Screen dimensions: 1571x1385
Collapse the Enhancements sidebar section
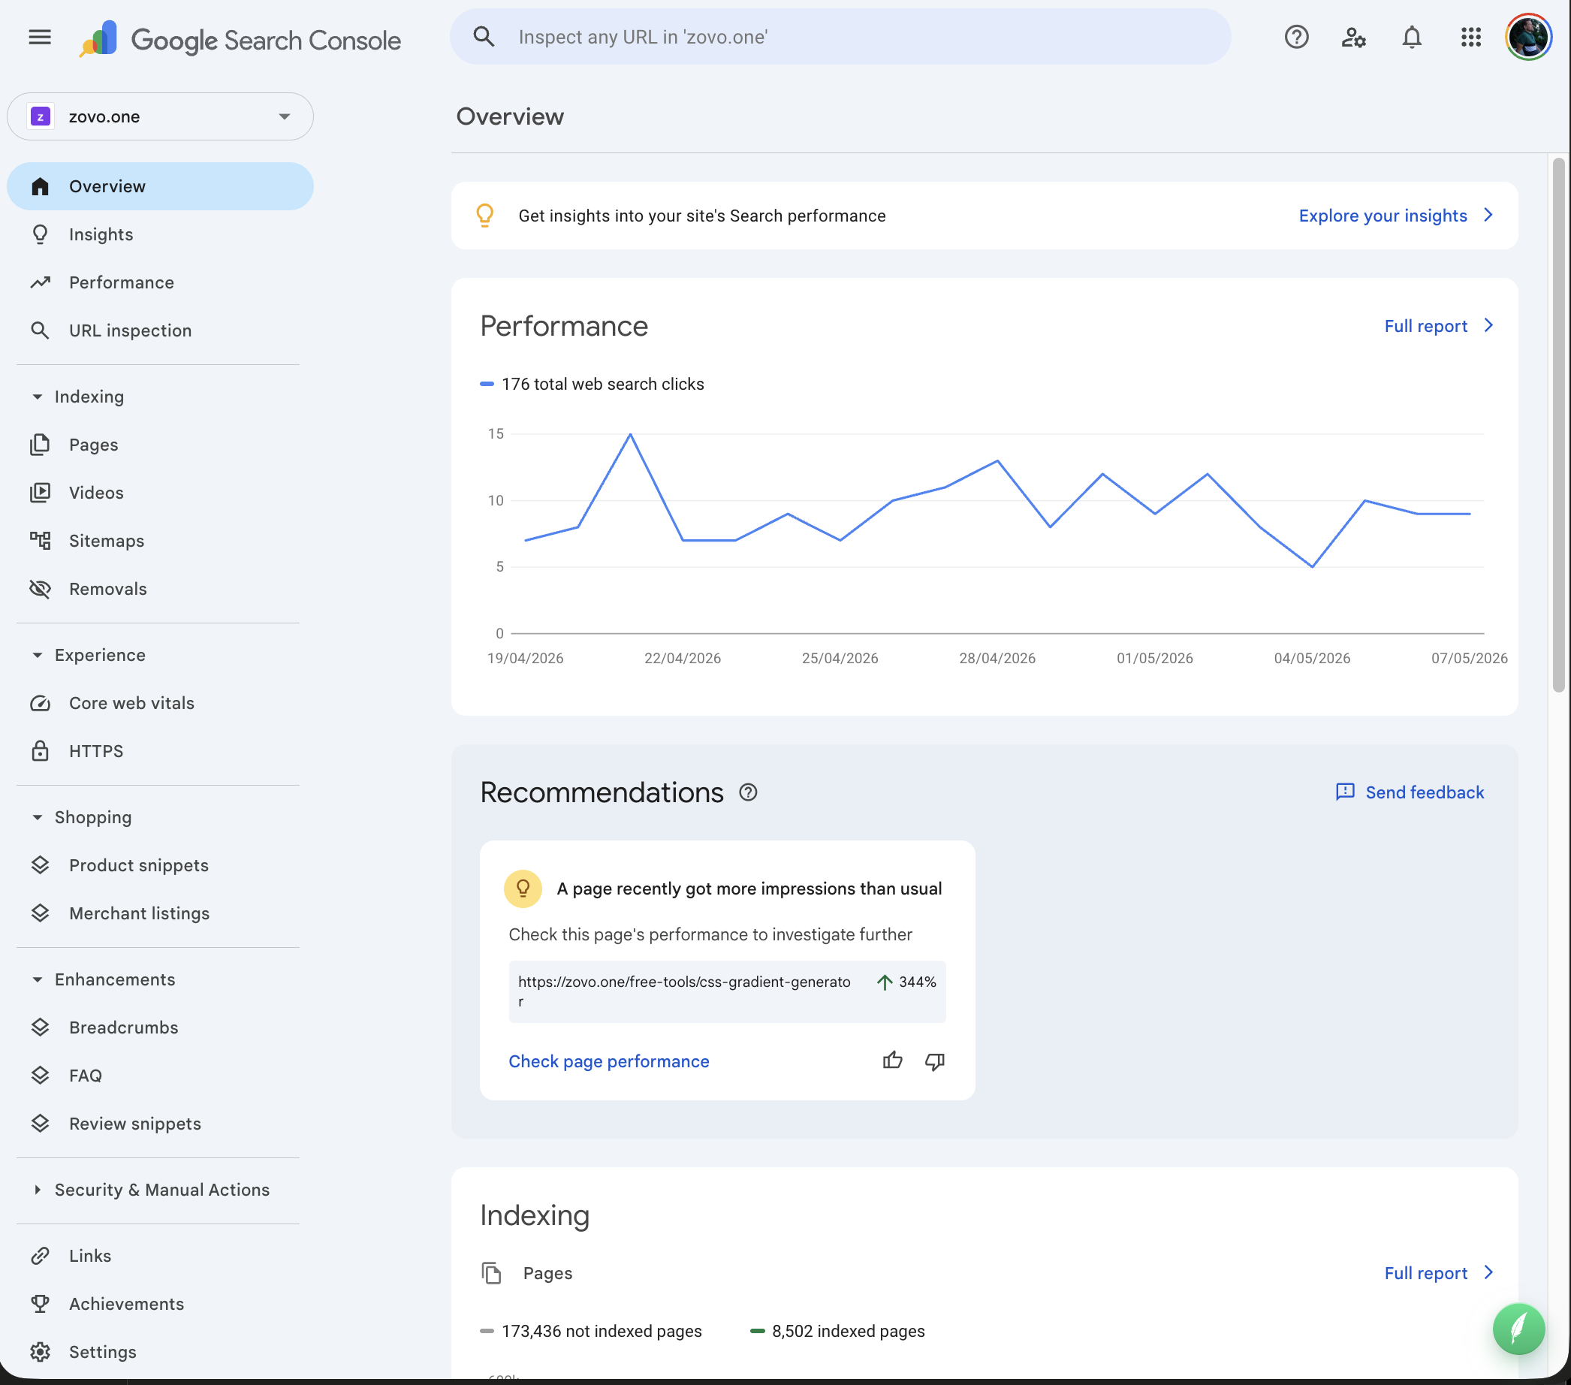tap(37, 979)
